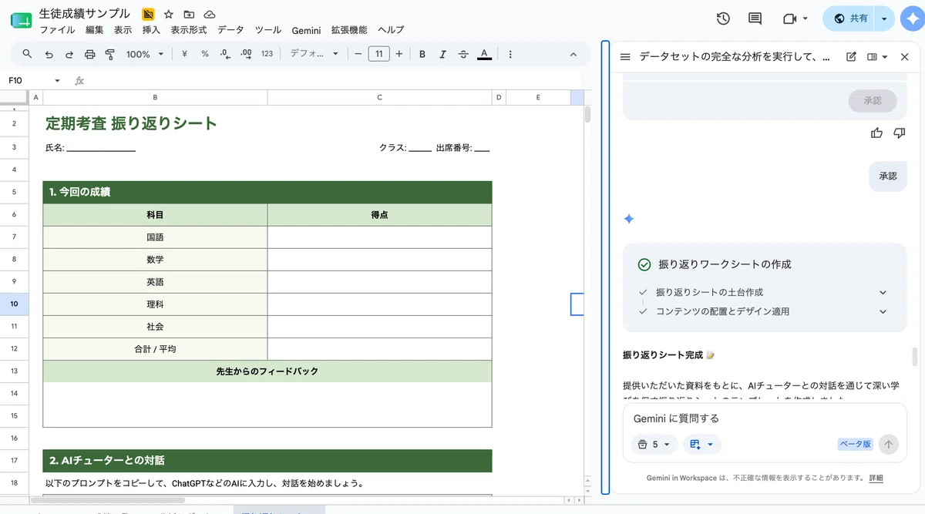Collapse the toolbar header with the chevron

click(573, 54)
